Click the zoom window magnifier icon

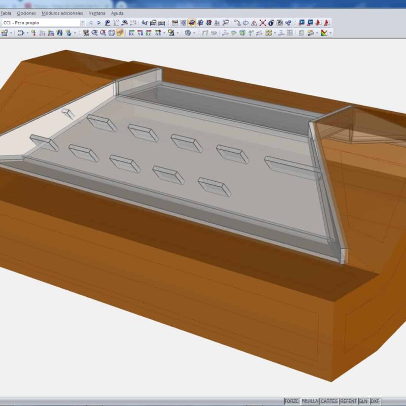pyautogui.click(x=94, y=33)
